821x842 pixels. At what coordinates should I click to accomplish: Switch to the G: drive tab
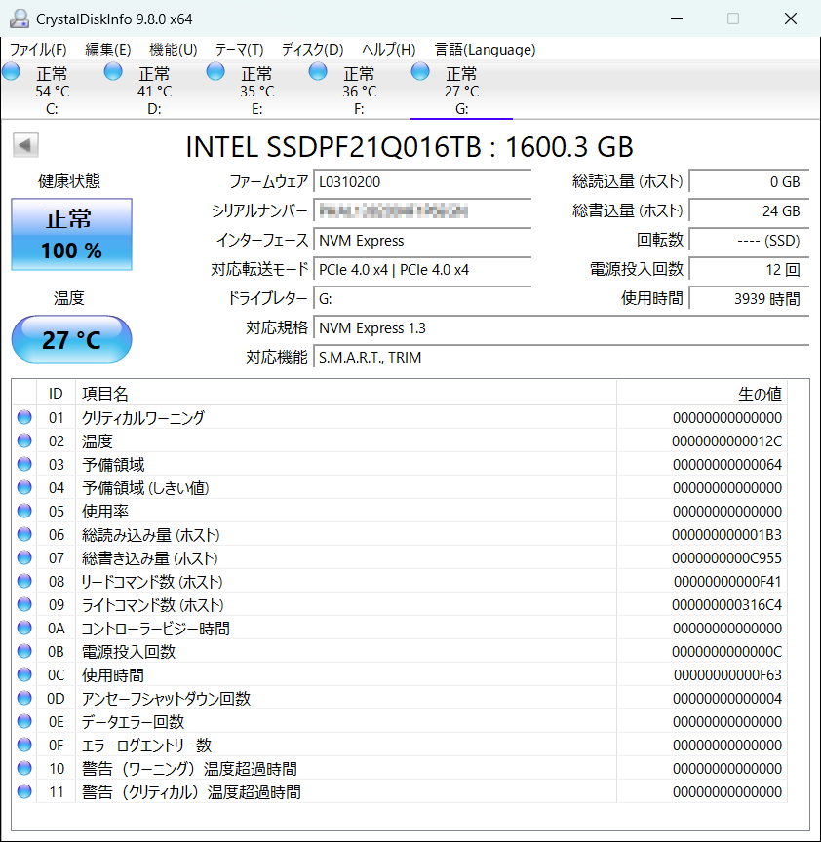pyautogui.click(x=461, y=91)
